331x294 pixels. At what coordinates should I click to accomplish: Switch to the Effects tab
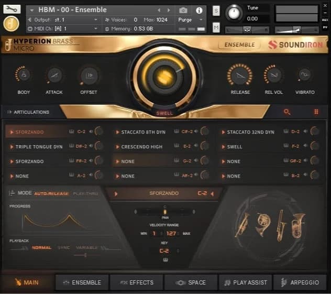pos(136,282)
